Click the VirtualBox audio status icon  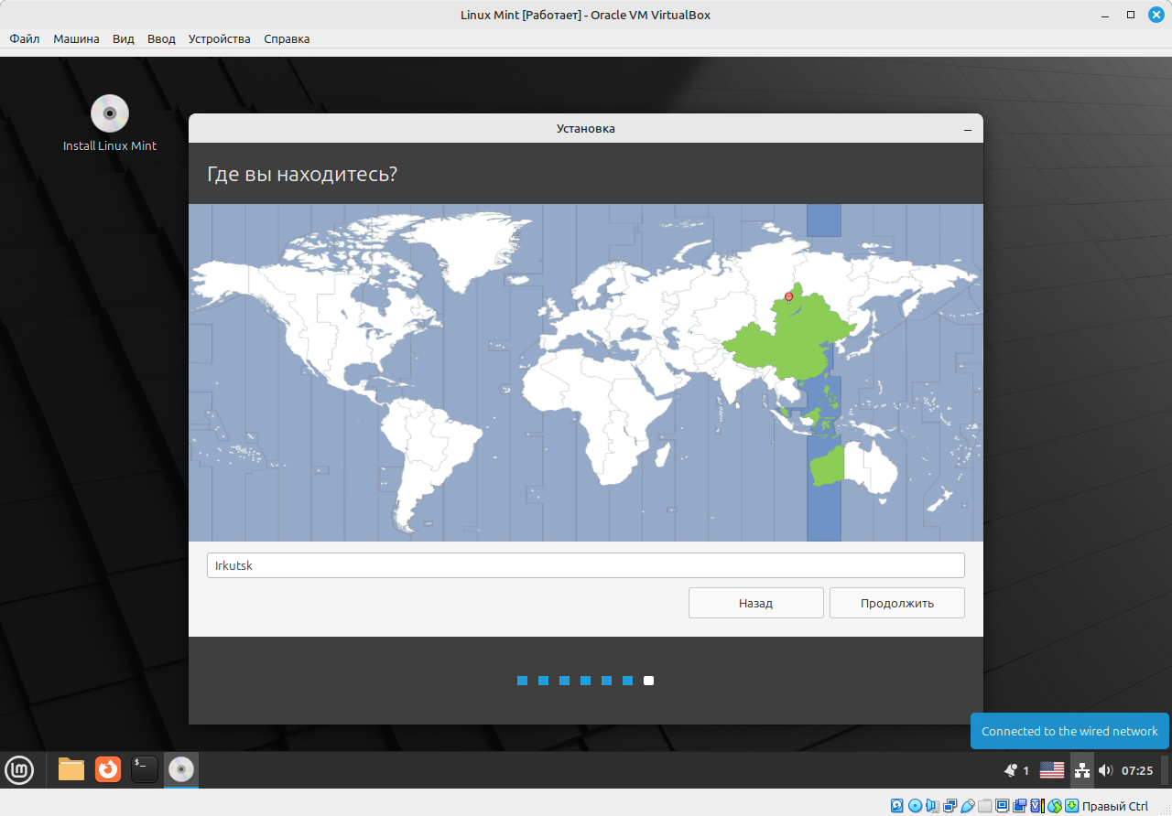click(932, 806)
